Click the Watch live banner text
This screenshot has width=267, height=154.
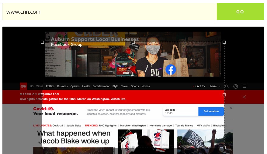point(119,99)
